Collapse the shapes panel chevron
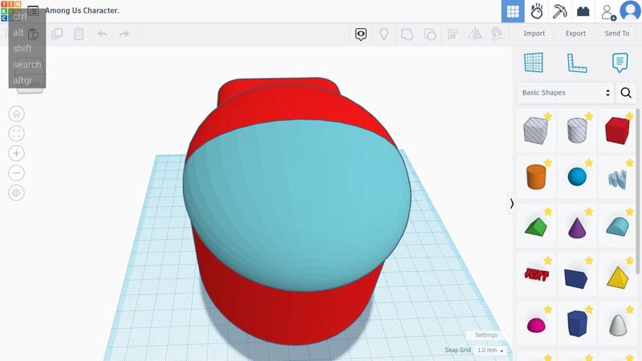The height and width of the screenshot is (361, 642). point(511,204)
